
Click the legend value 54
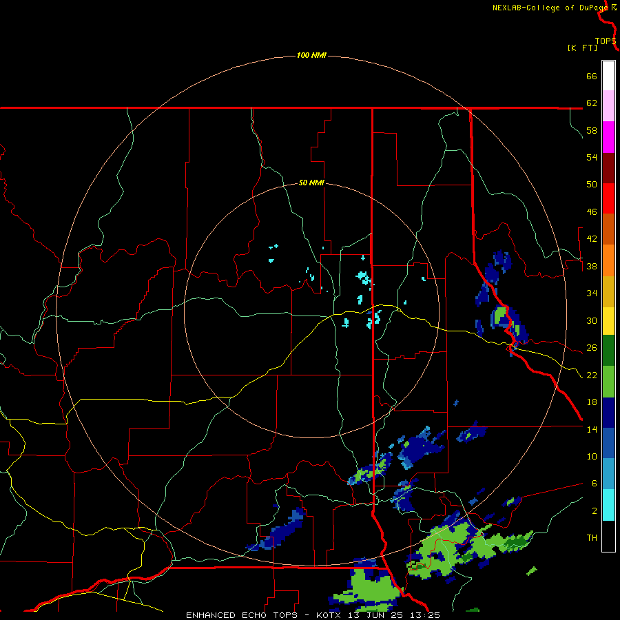coord(592,157)
